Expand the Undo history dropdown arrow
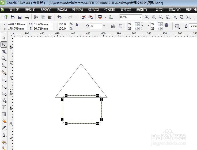Image resolution: width=197 pixels, height=150 pixels. coord(65,17)
